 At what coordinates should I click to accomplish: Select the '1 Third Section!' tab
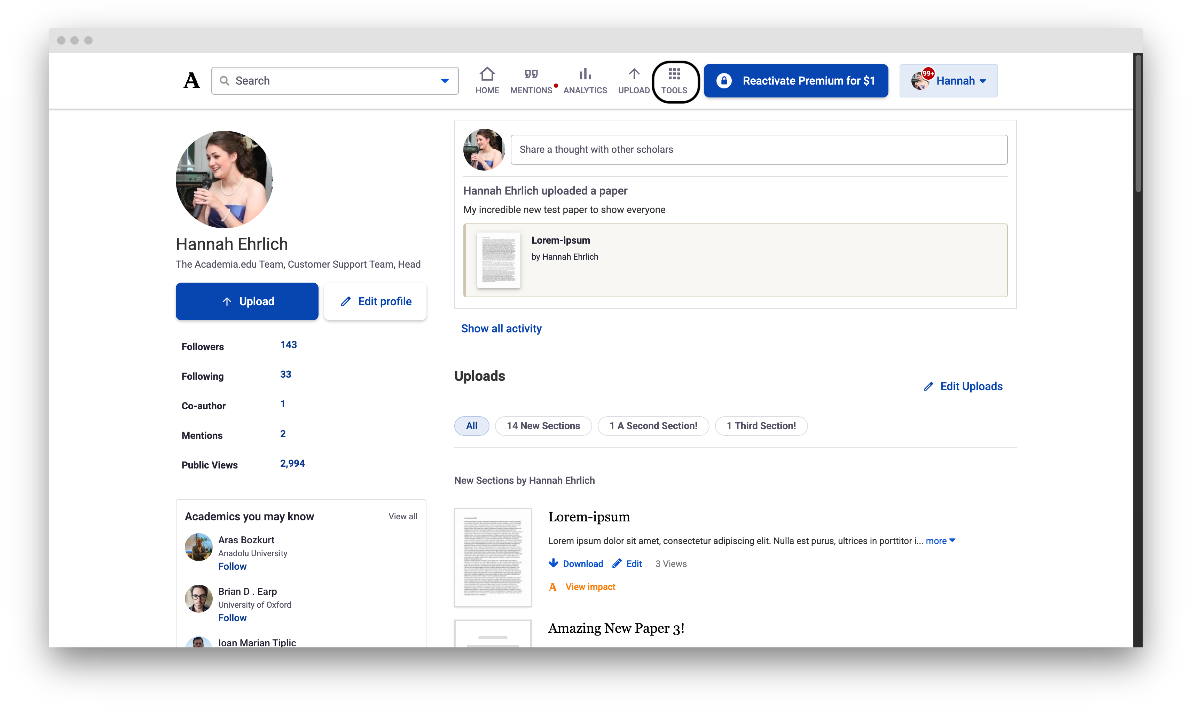point(761,426)
